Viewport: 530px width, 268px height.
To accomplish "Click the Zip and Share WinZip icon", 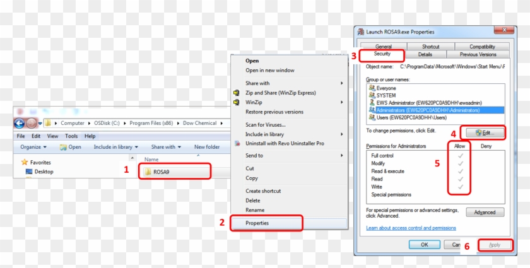I will tap(237, 93).
